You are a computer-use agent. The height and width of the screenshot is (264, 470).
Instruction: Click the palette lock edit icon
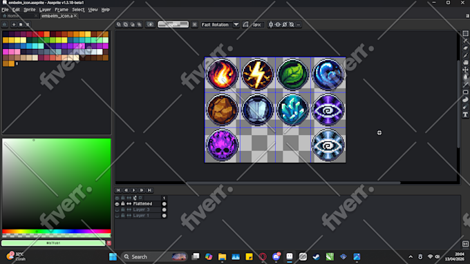(x=5, y=24)
